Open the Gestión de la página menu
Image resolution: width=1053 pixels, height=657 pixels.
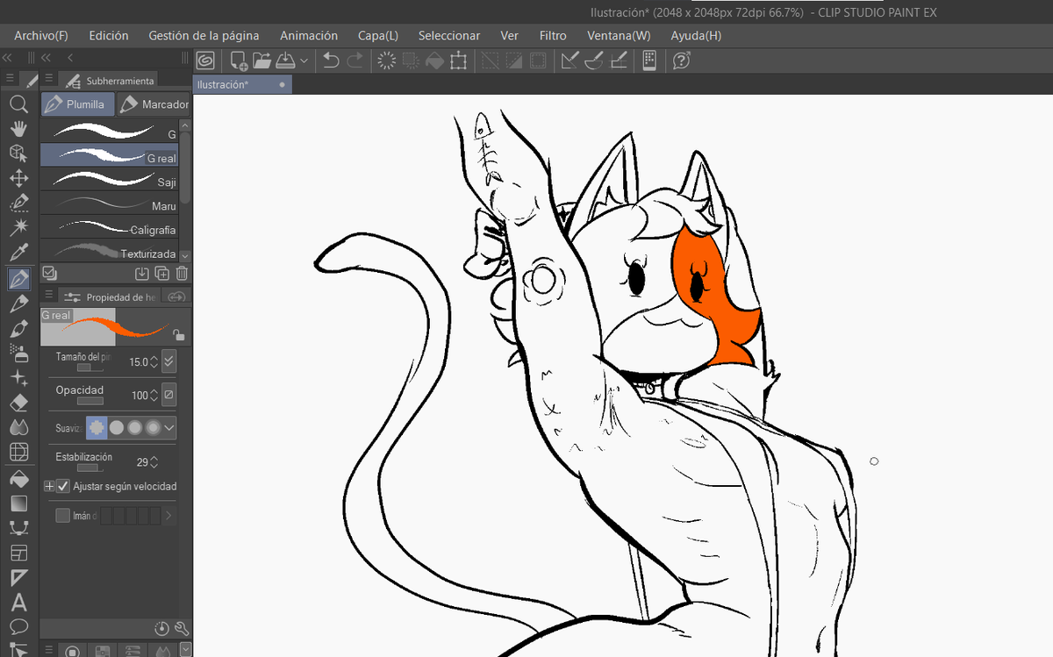coord(204,36)
